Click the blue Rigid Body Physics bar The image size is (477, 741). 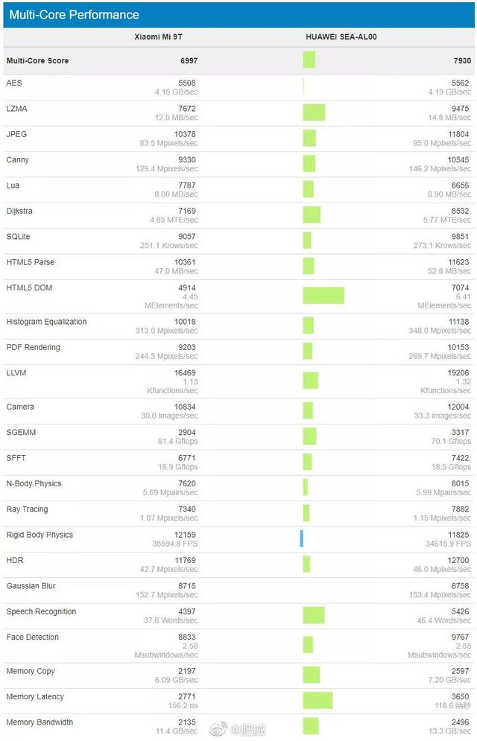302,538
